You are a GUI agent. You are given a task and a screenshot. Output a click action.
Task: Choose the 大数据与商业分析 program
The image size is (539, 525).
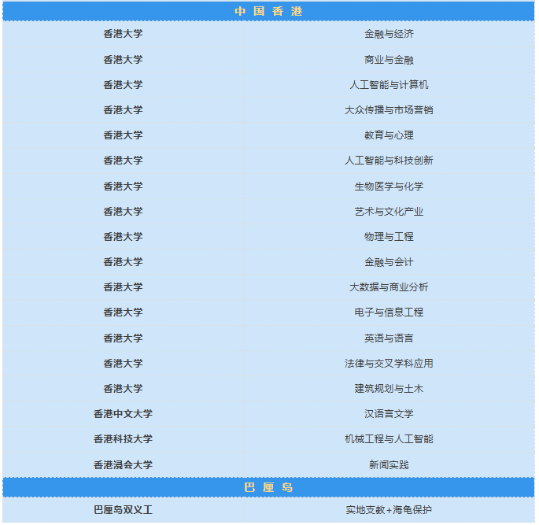pyautogui.click(x=389, y=287)
